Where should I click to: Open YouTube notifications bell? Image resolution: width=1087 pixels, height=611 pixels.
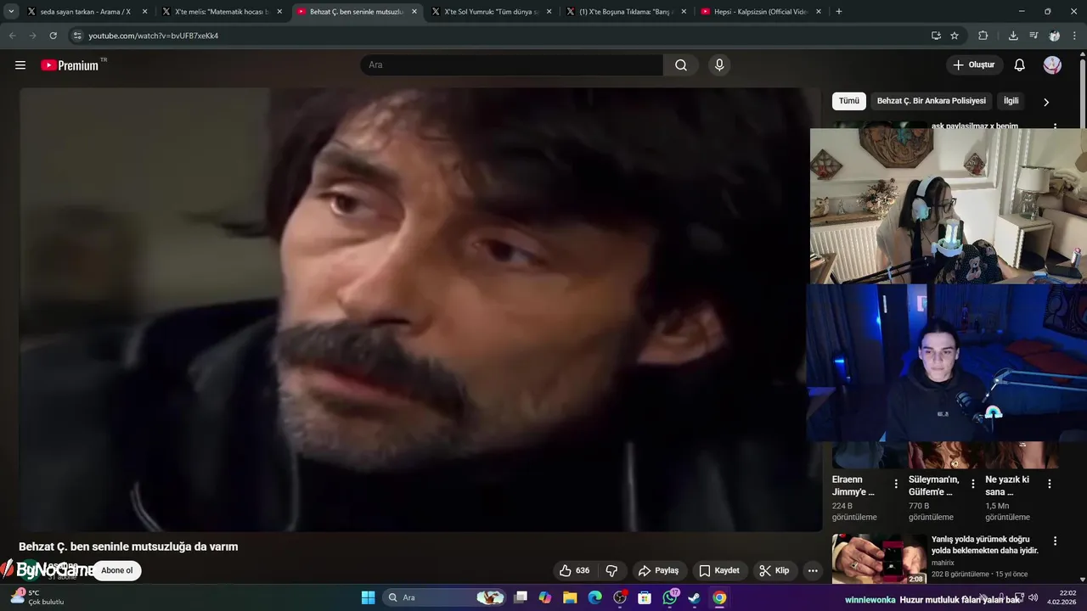(x=1020, y=65)
